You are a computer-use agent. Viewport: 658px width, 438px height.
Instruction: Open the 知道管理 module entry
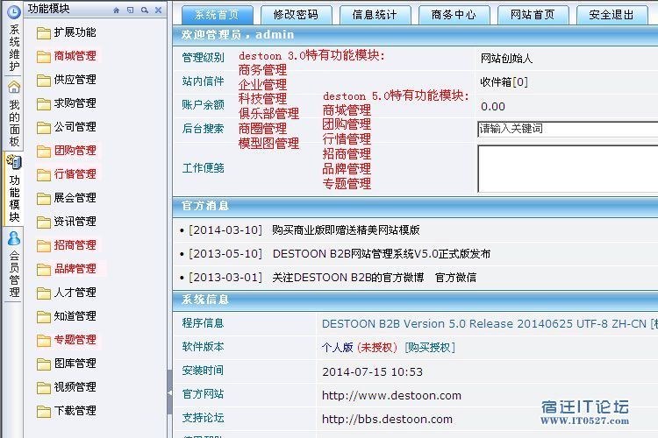75,316
